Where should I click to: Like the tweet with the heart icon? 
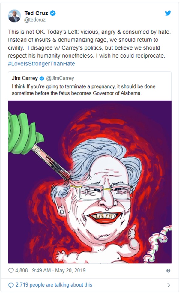(x=11, y=270)
